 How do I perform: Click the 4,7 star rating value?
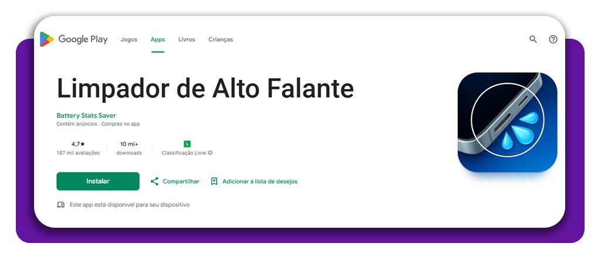tap(78, 144)
